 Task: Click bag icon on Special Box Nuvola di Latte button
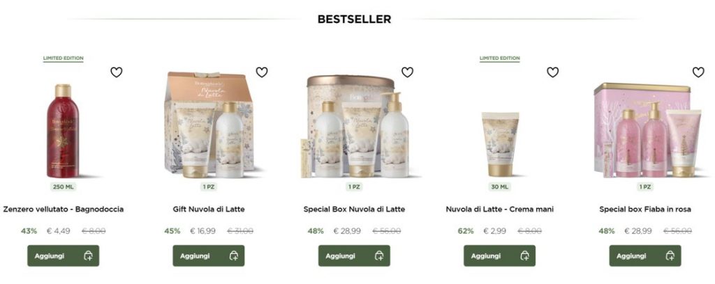(x=379, y=256)
